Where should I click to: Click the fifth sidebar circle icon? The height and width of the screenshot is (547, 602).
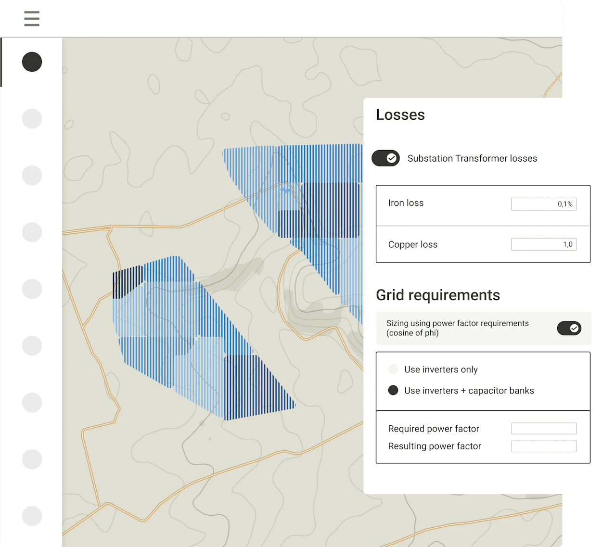point(32,289)
